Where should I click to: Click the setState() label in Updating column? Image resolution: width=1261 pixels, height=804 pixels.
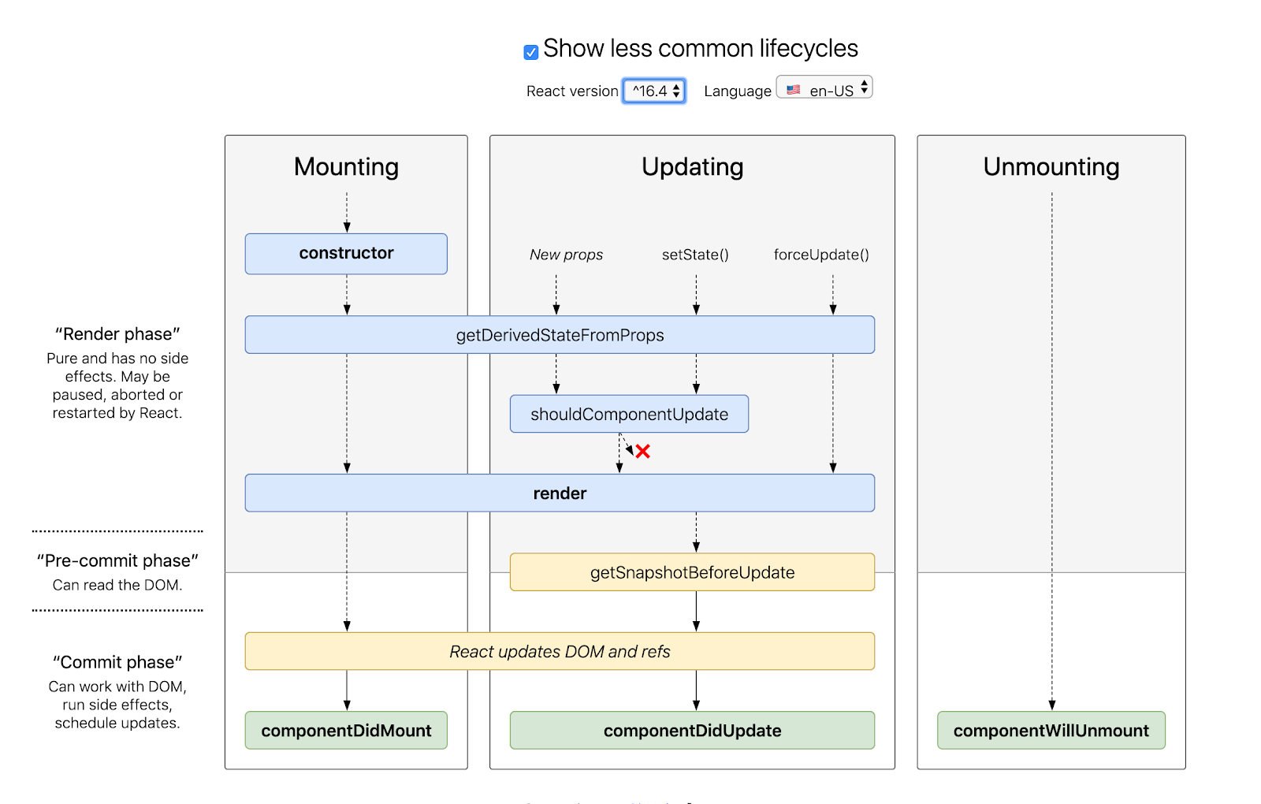694,254
